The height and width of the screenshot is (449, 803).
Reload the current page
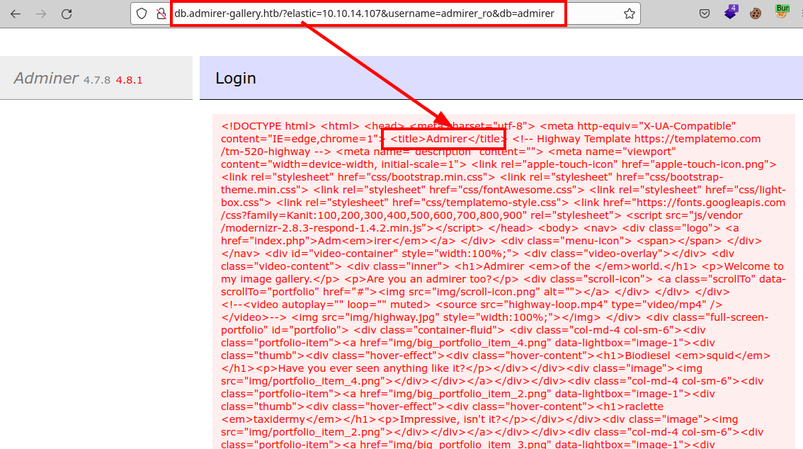67,14
